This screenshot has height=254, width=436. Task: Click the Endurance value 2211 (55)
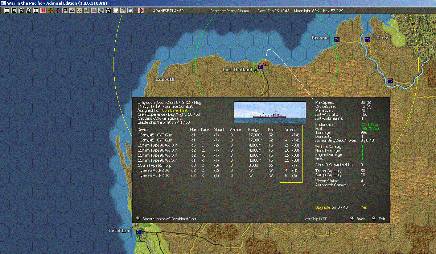(x=369, y=124)
